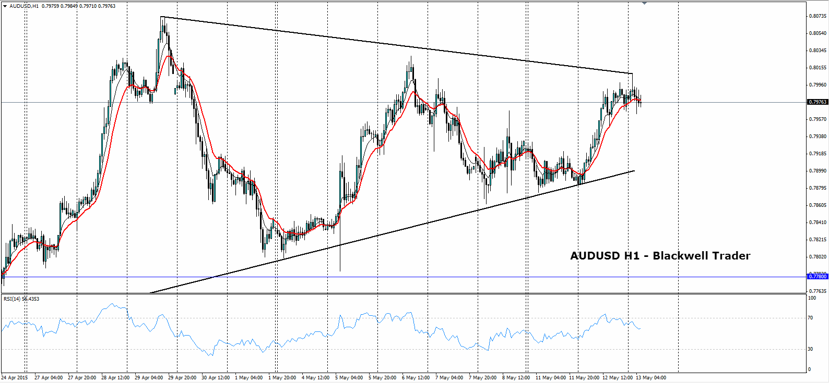Click the time label 8 May 12:00
Viewport: 829px width, 383px height.
(516, 378)
